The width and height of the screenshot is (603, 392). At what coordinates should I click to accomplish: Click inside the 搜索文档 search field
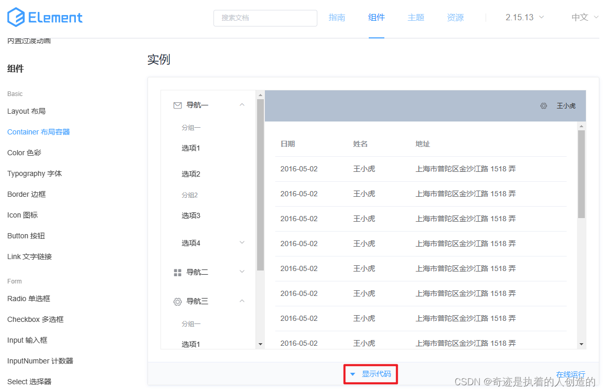pyautogui.click(x=265, y=18)
